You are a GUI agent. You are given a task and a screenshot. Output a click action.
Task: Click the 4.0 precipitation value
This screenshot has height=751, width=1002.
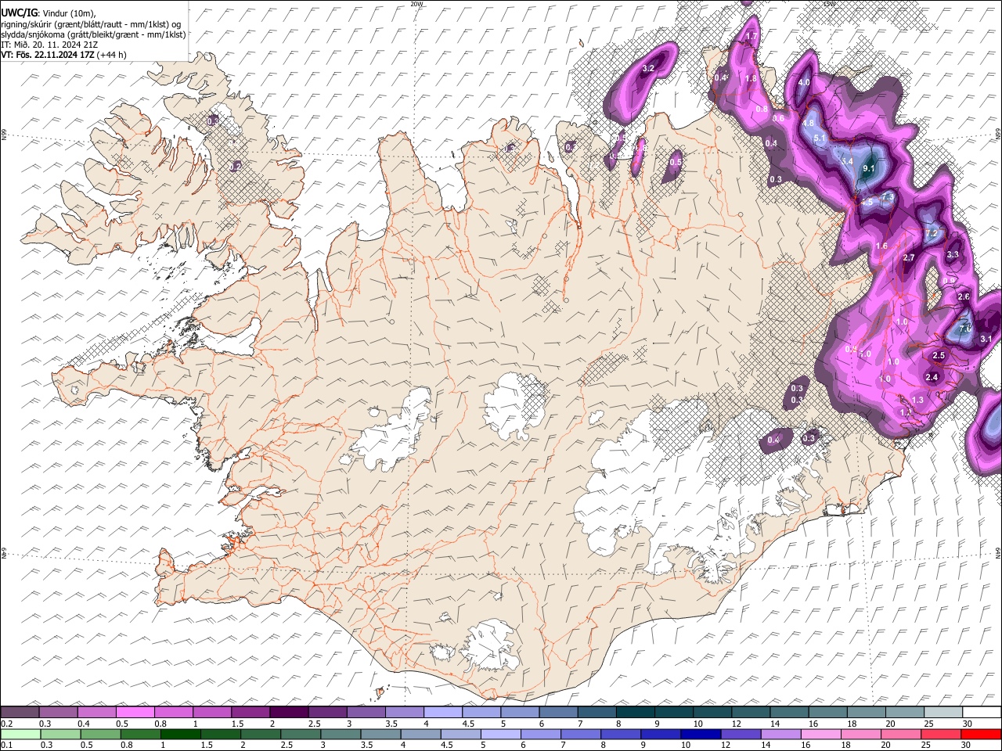point(804,83)
